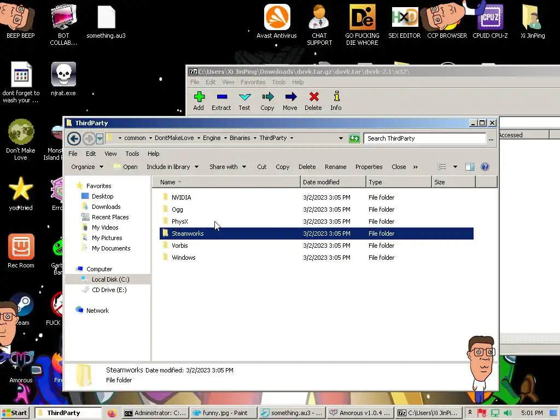Select the NVIDIA folder
This screenshot has width=560, height=420.
[x=316, y=197]
